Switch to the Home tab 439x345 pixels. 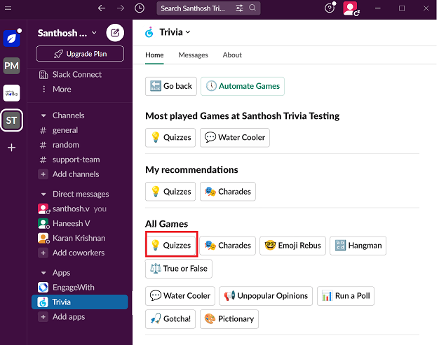pyautogui.click(x=154, y=55)
